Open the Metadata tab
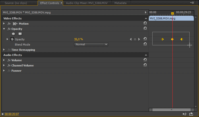Image resolution: width=199 pixels, height=117 pixels. (x=121, y=3)
